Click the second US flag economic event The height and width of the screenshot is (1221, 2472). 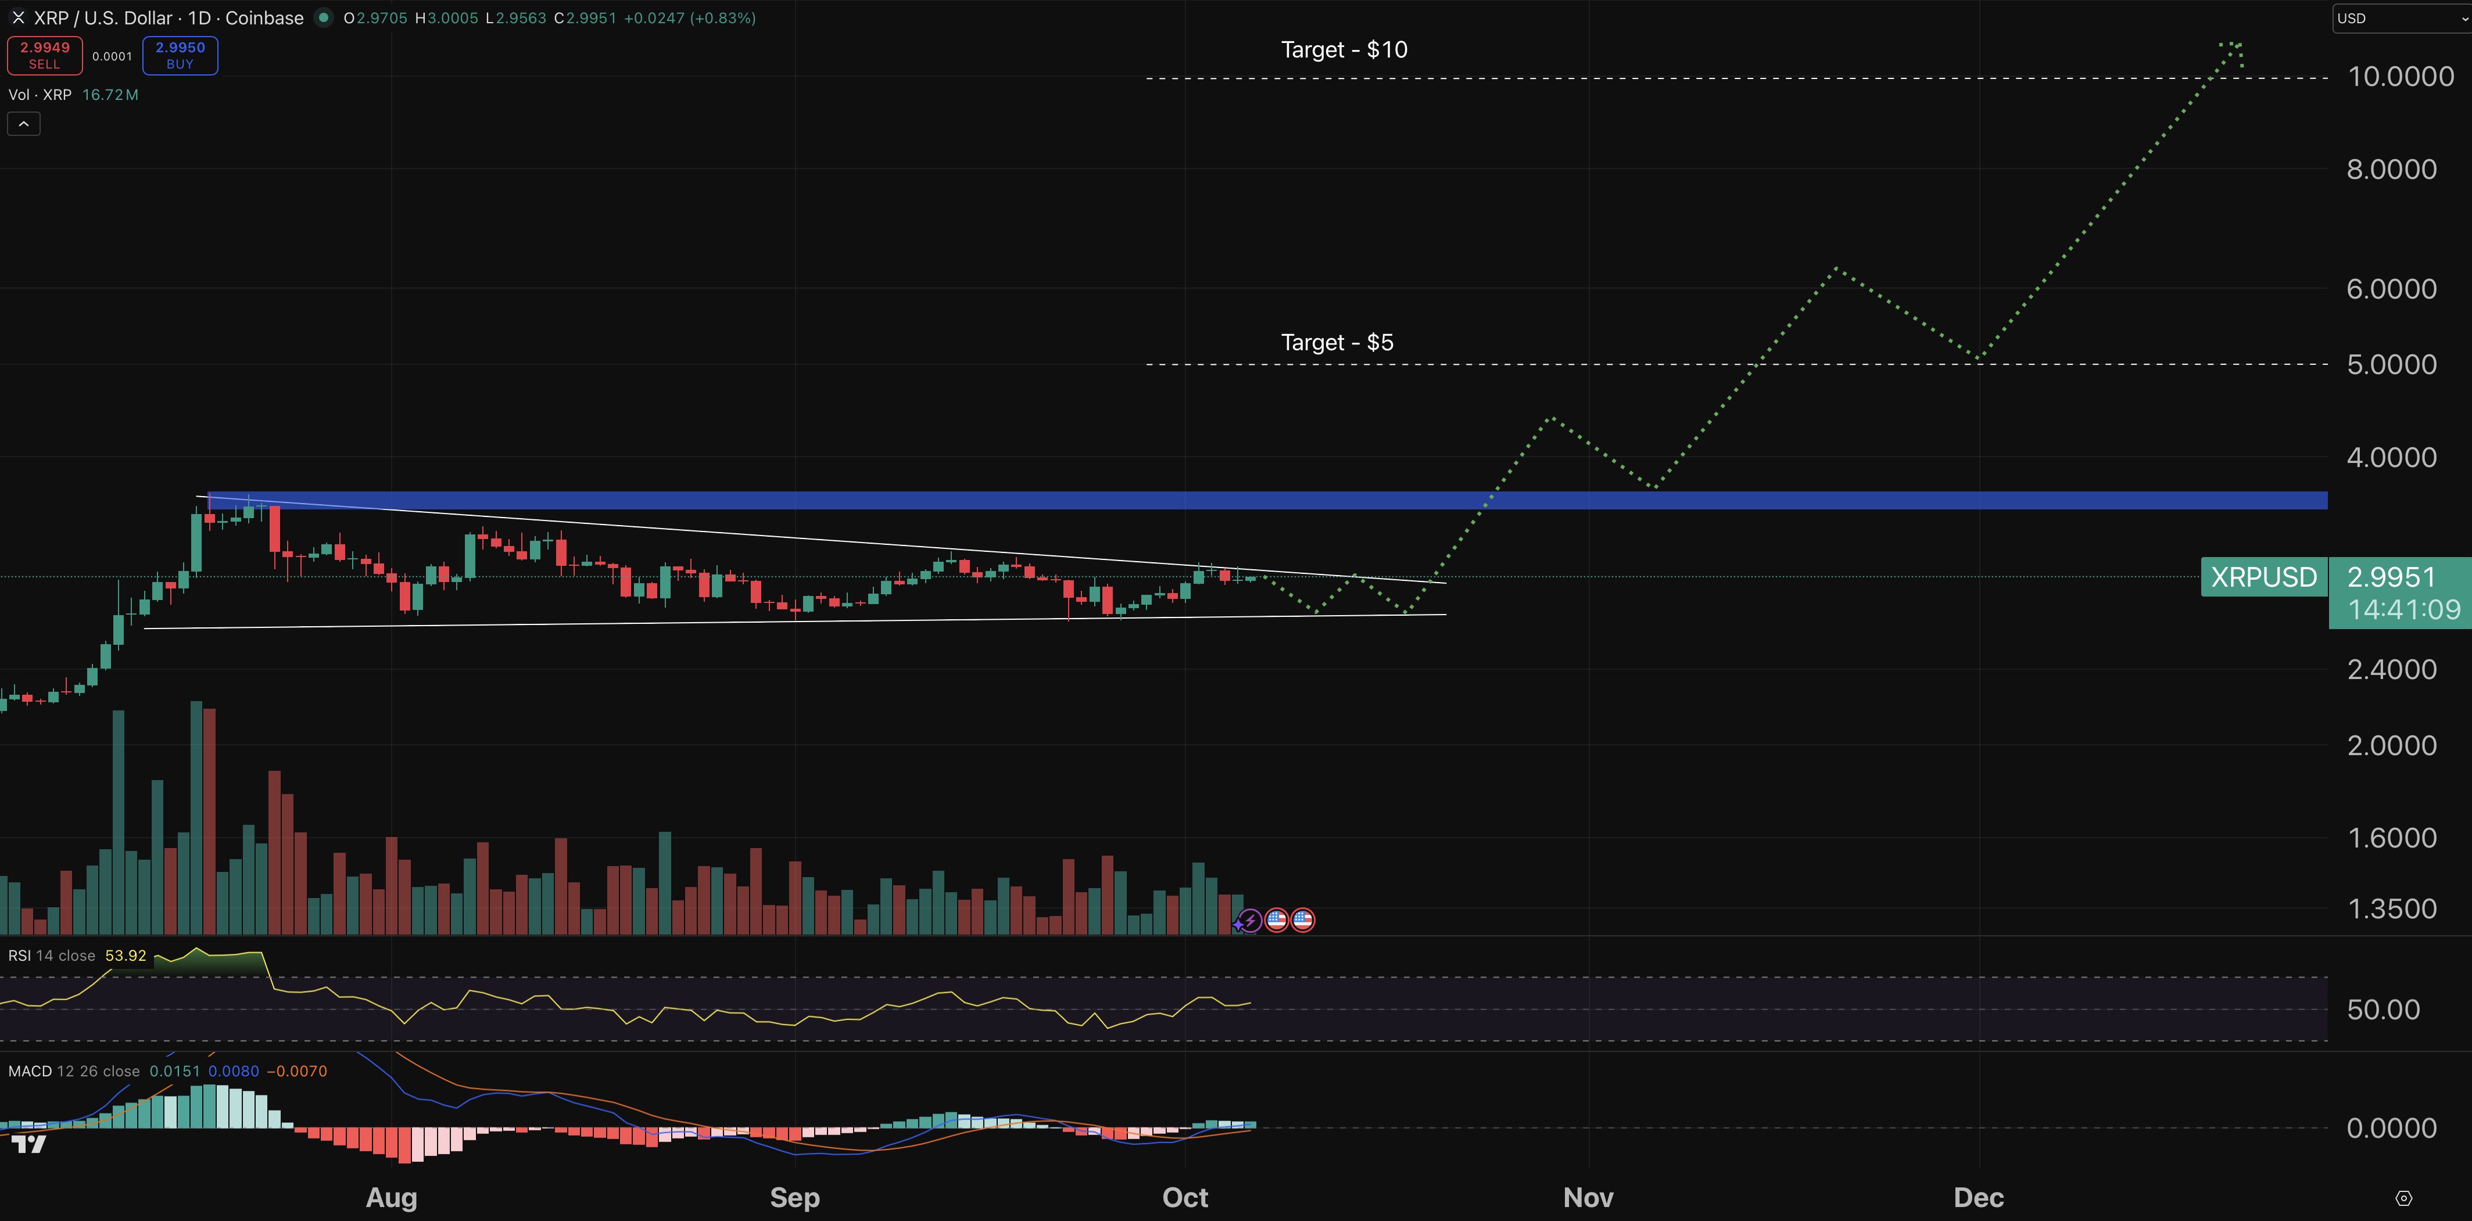click(x=1303, y=921)
